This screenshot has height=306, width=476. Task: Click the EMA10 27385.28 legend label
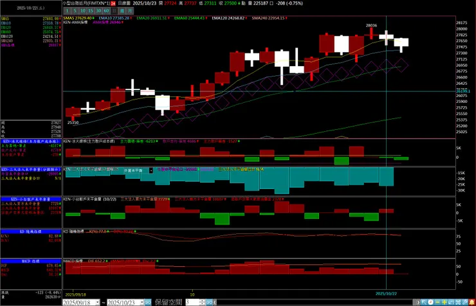point(115,18)
